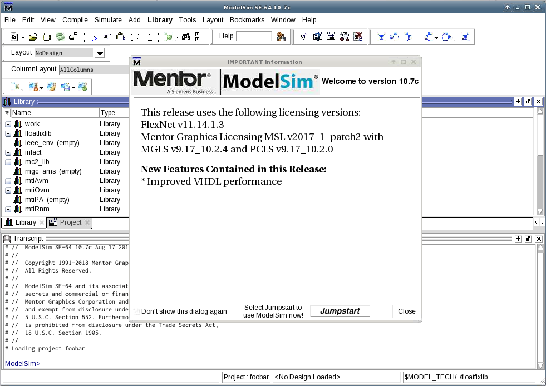546x386 pixels.
Task: Click the Name column header
Action: pyautogui.click(x=55, y=113)
